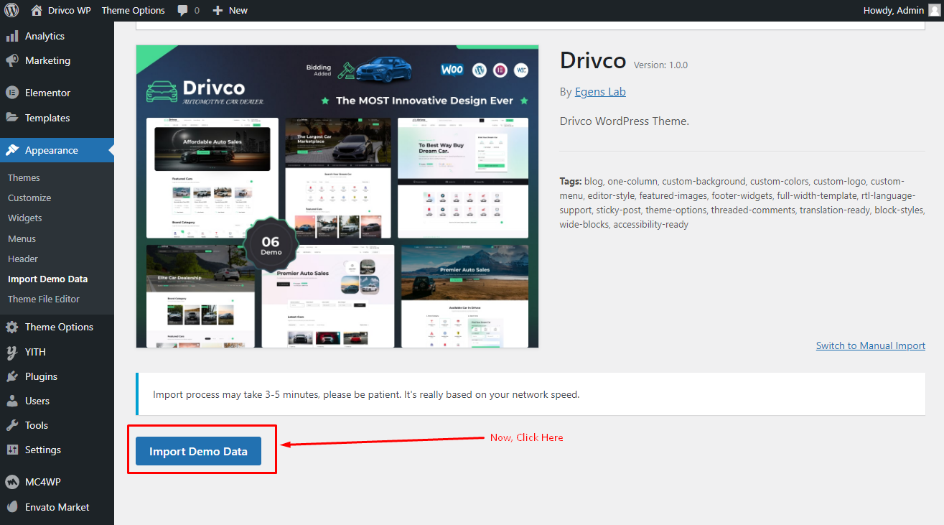
Task: Click the blue Import Demo Data button
Action: point(198,451)
